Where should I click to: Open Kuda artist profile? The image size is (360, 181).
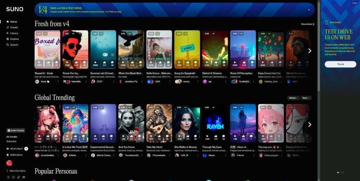pos(43,82)
